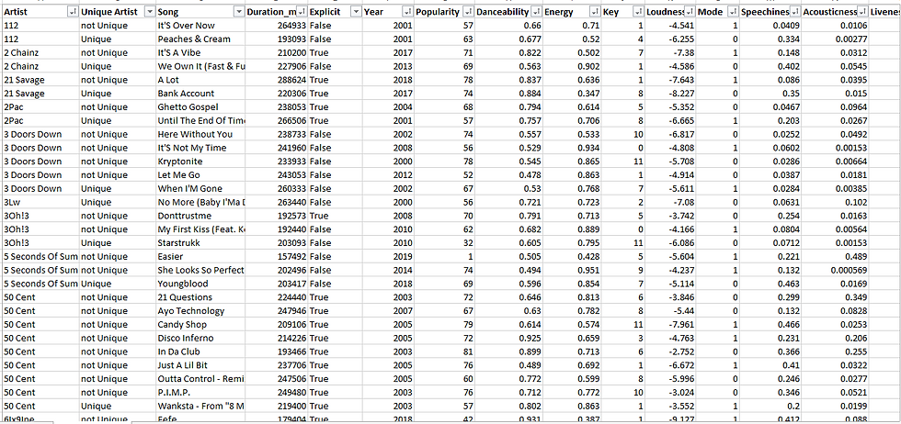
Task: Select the 'Let Me Go' cell
Action: (x=200, y=175)
